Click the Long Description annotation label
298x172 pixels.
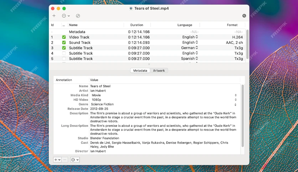point(74,125)
